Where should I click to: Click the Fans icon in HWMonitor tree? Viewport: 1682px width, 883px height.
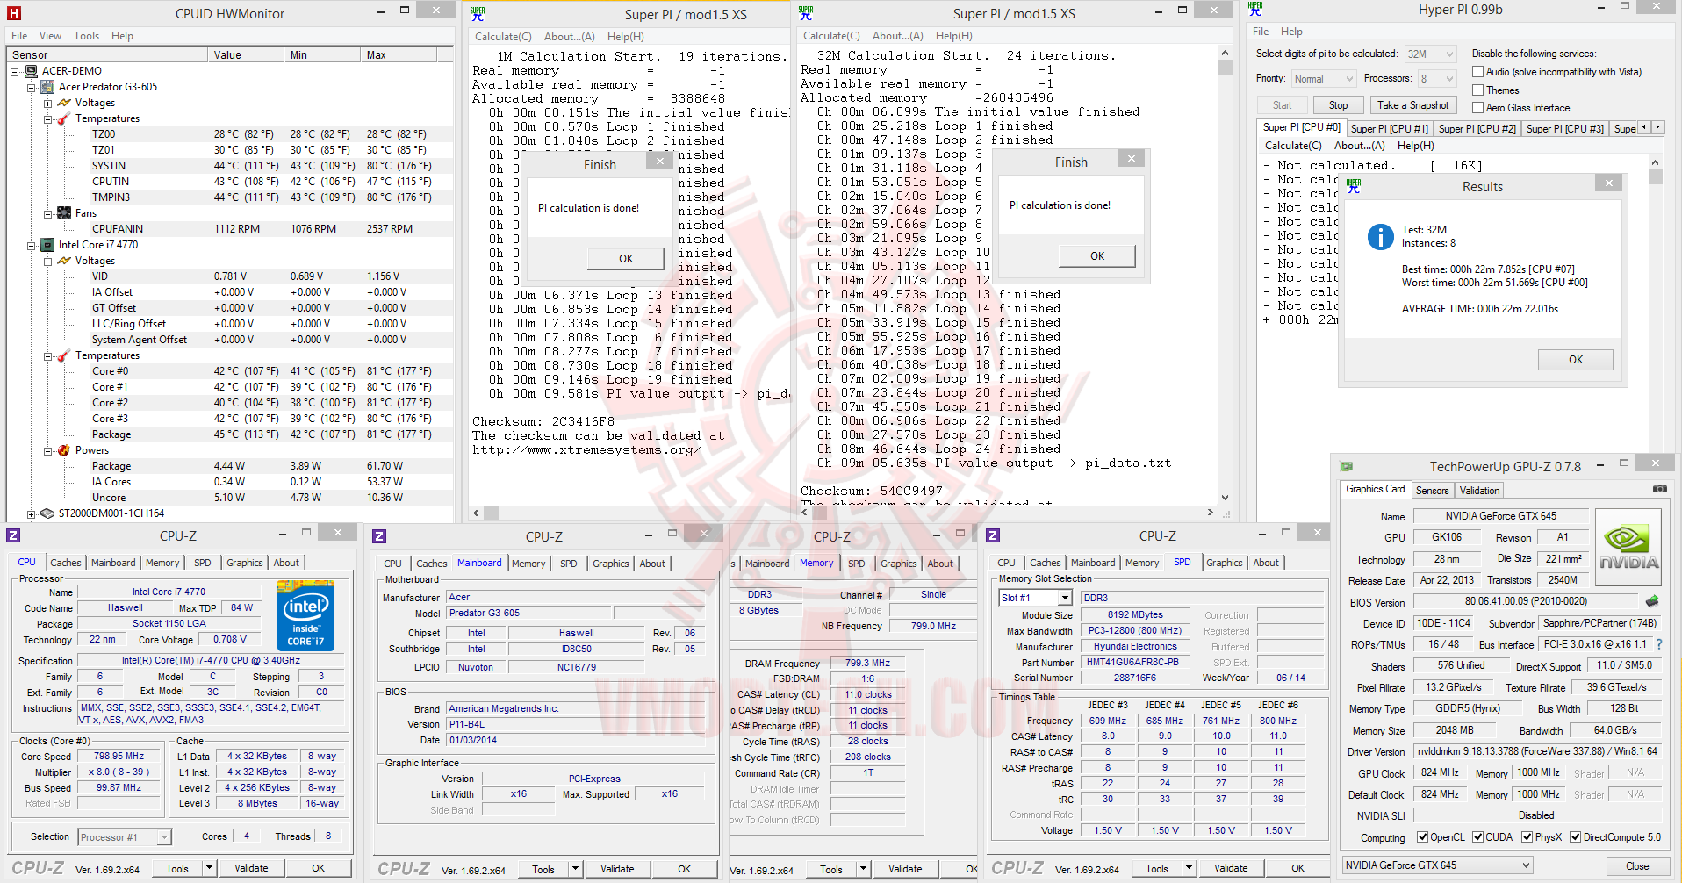[64, 213]
